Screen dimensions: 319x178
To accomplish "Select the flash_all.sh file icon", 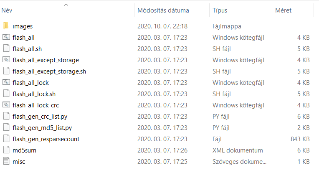I will pyautogui.click(x=6, y=48).
